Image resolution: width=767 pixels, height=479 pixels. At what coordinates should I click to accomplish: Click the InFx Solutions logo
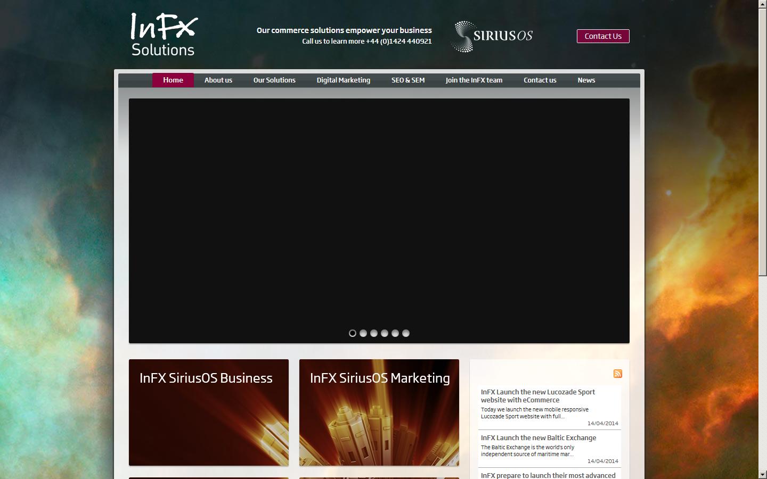coord(162,33)
